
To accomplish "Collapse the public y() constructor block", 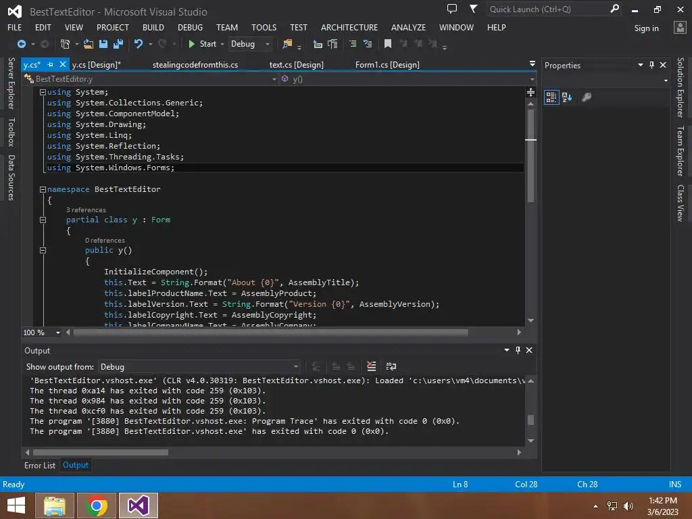I will click(43, 250).
